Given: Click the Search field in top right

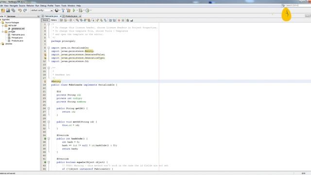Looking at the screenshot, I should pos(297,5).
